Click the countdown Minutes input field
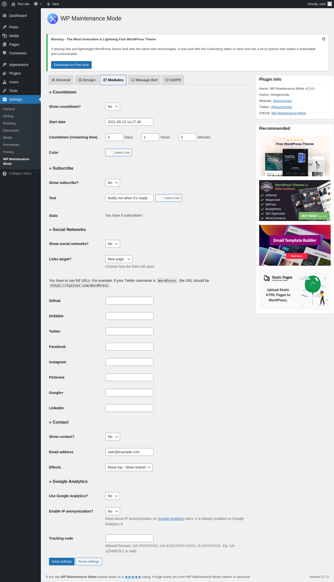Viewport: 334px width, 582px height. pyautogui.click(x=188, y=137)
